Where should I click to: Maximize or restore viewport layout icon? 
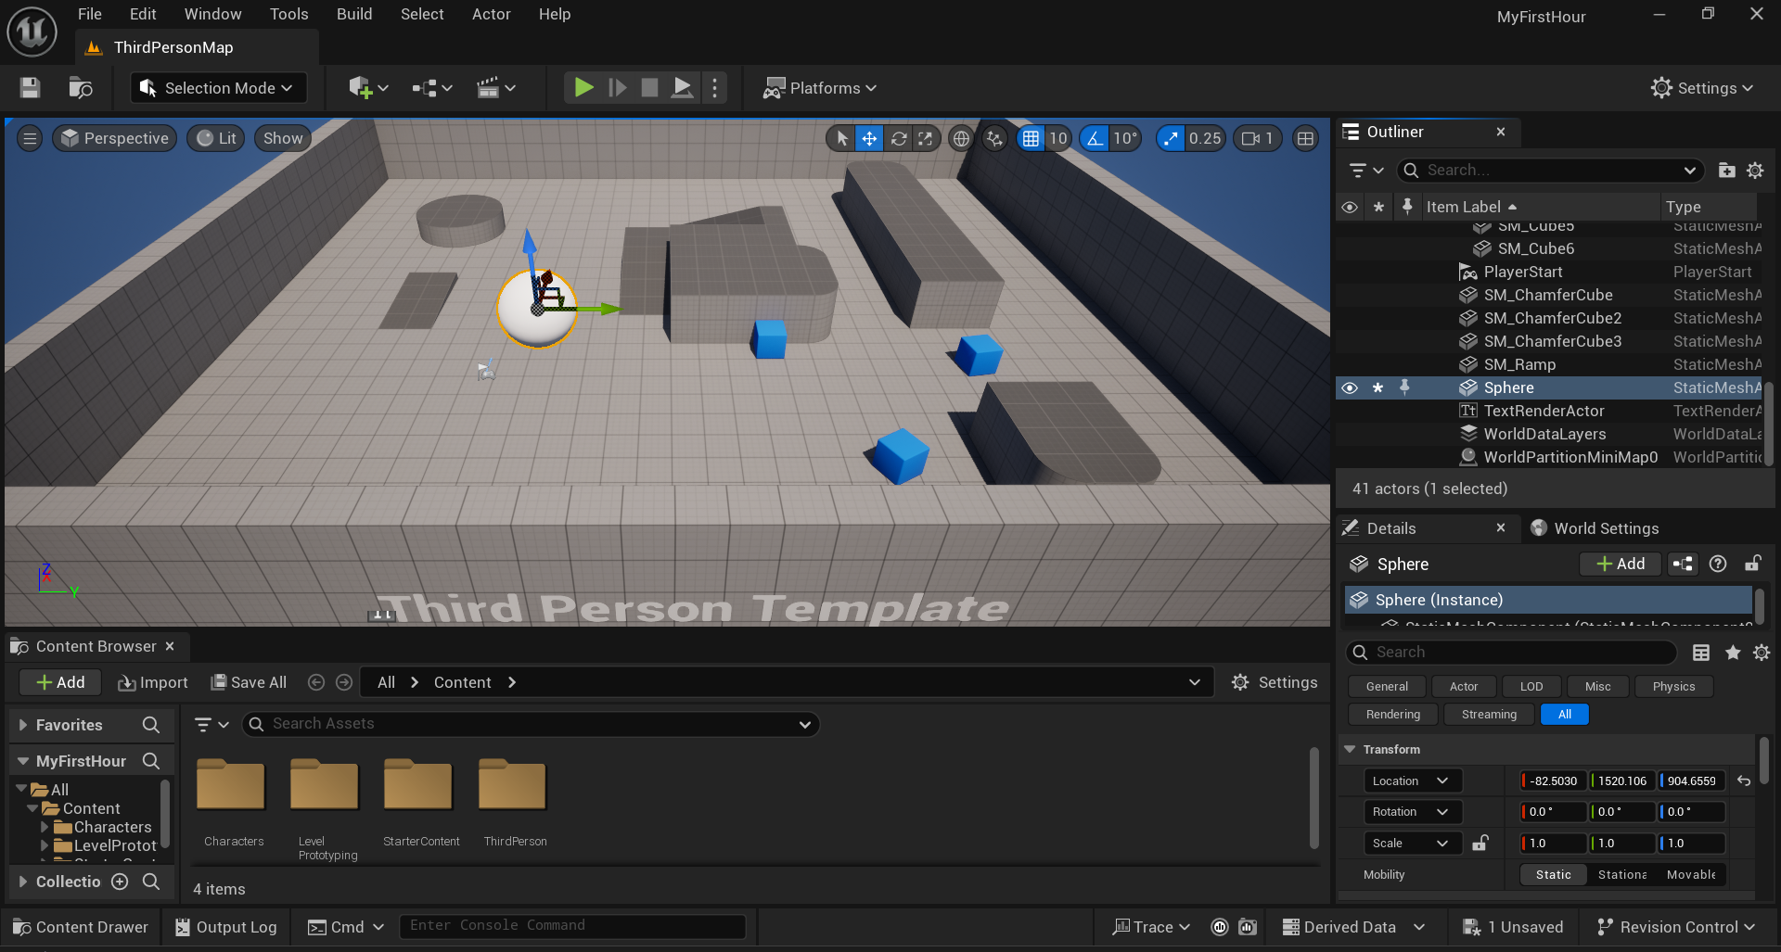click(1305, 138)
